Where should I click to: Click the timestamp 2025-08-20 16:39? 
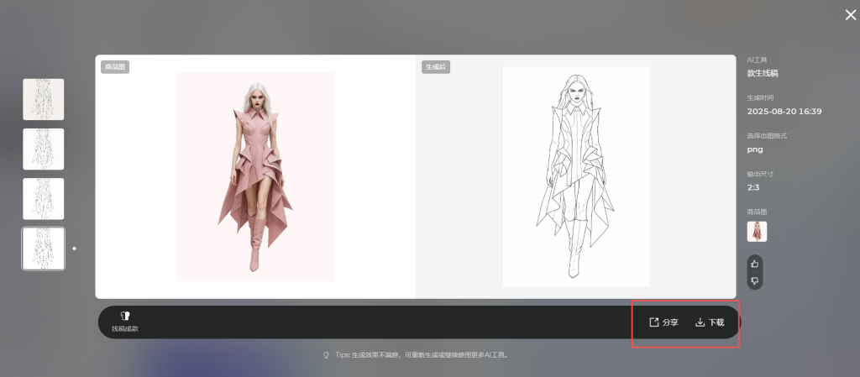[x=784, y=111]
